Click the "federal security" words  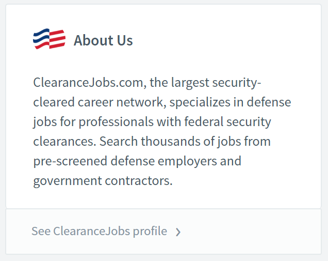[x=227, y=122]
